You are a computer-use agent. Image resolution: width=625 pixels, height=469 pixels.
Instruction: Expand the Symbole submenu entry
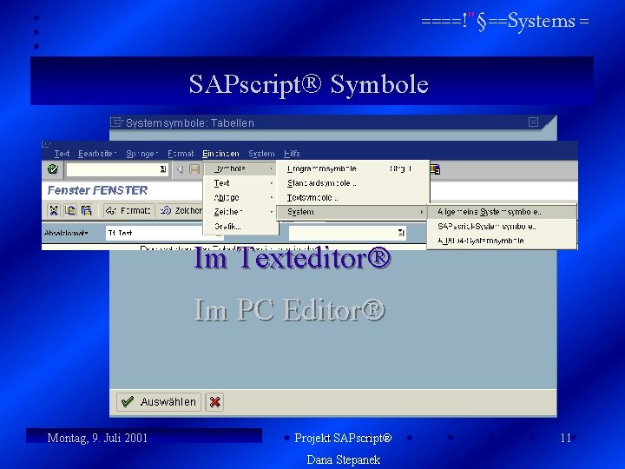click(240, 168)
